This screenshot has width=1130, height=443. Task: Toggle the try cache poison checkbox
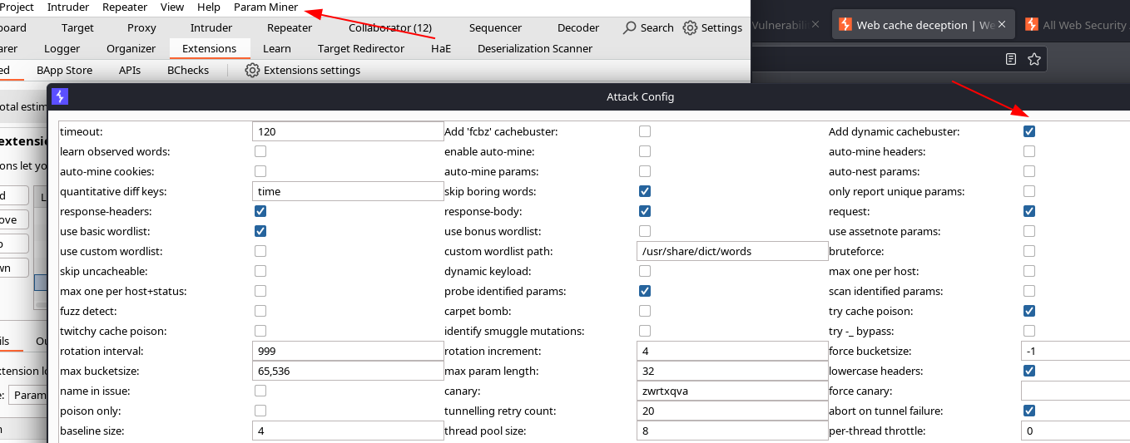1029,311
